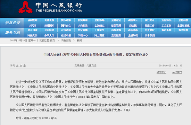Select 人民币 in navigation
The image size is (191, 125).
[32, 26]
